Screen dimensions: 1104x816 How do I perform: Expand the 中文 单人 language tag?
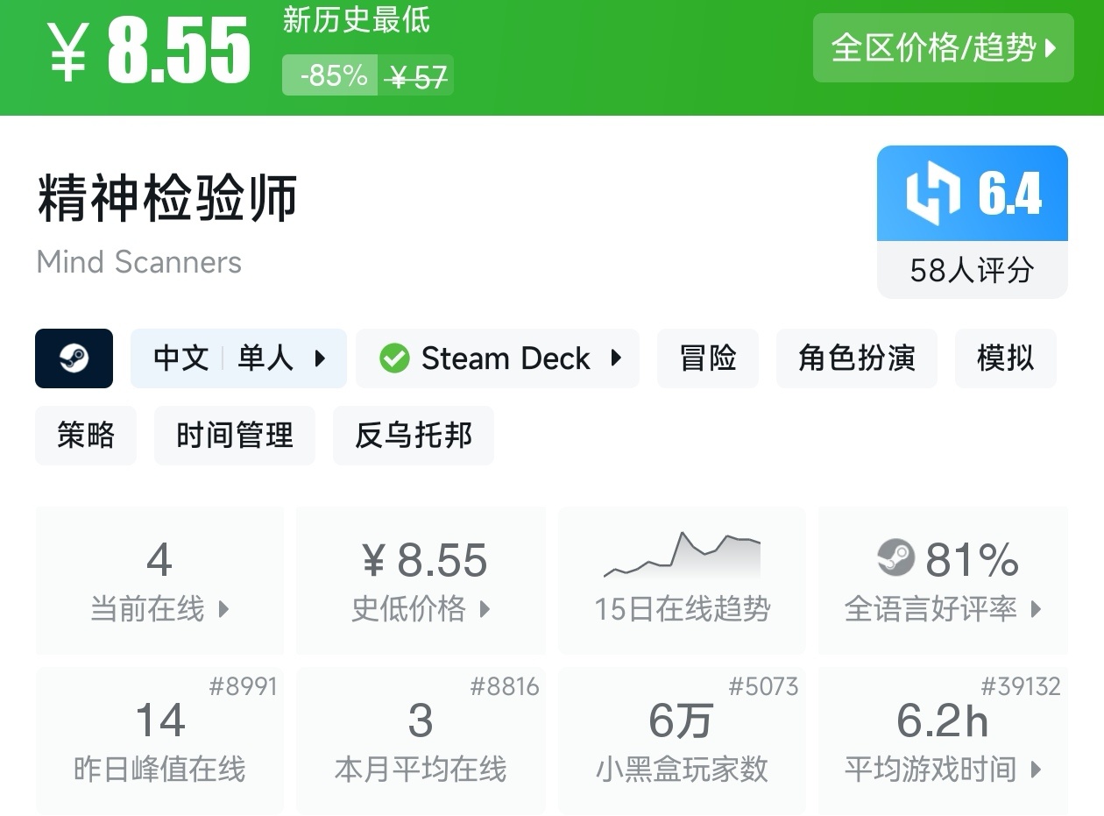[238, 358]
